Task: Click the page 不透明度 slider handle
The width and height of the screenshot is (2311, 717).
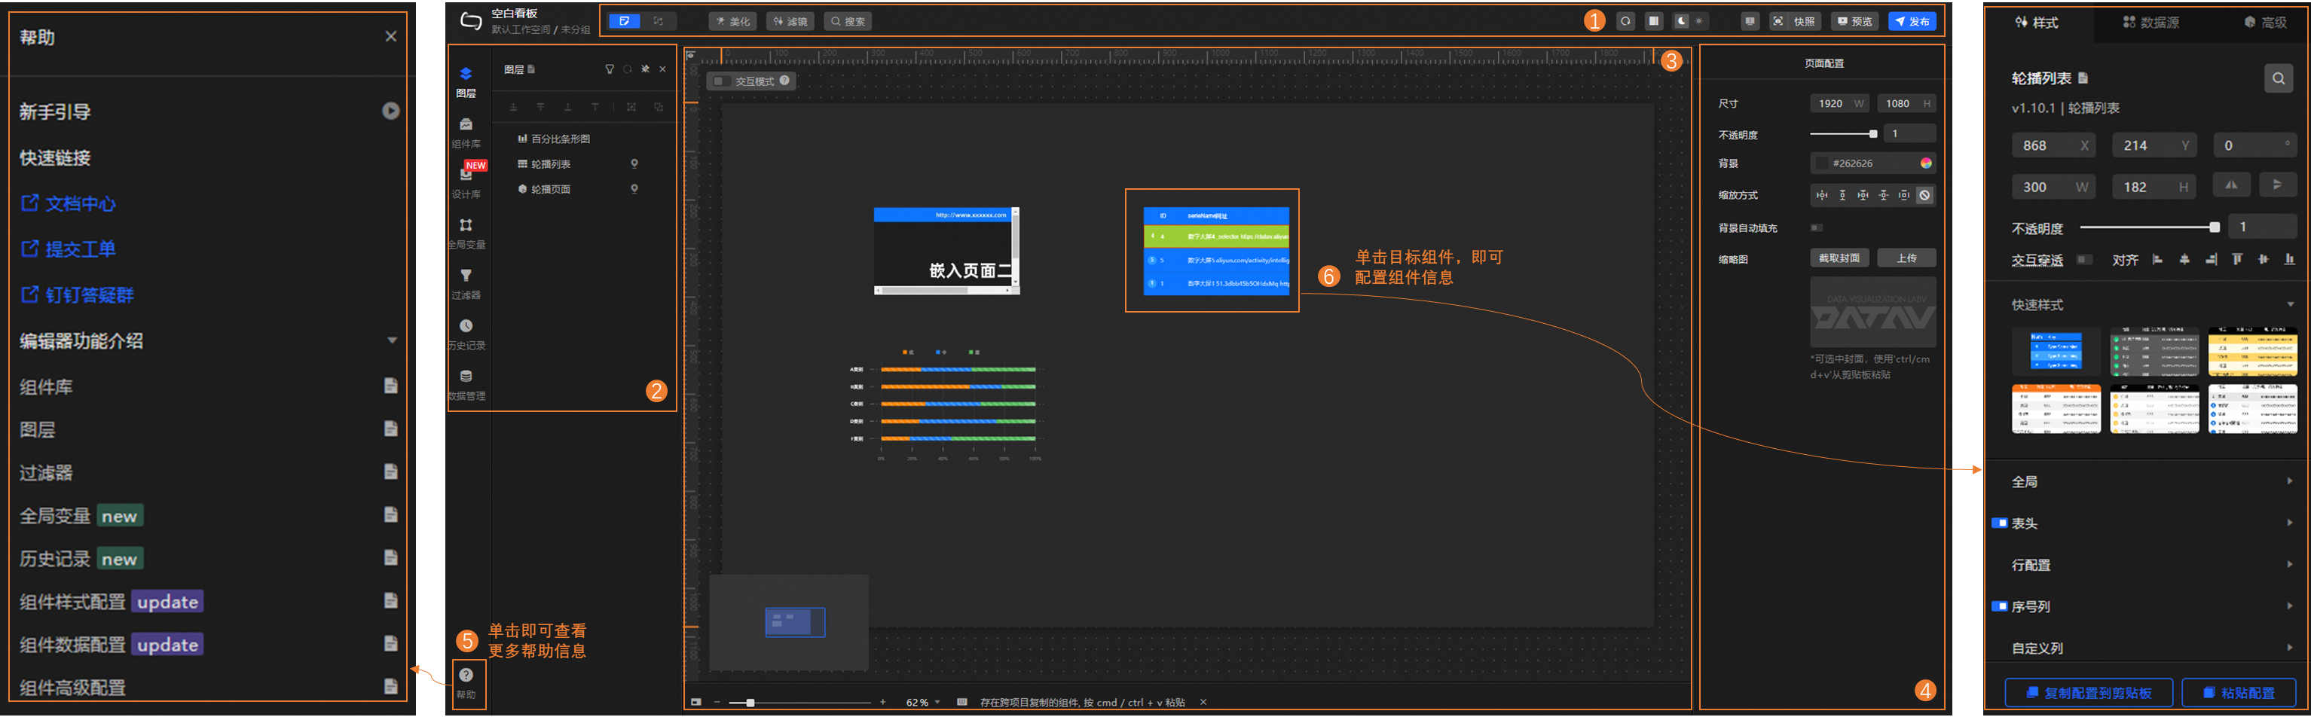Action: coord(1872,133)
